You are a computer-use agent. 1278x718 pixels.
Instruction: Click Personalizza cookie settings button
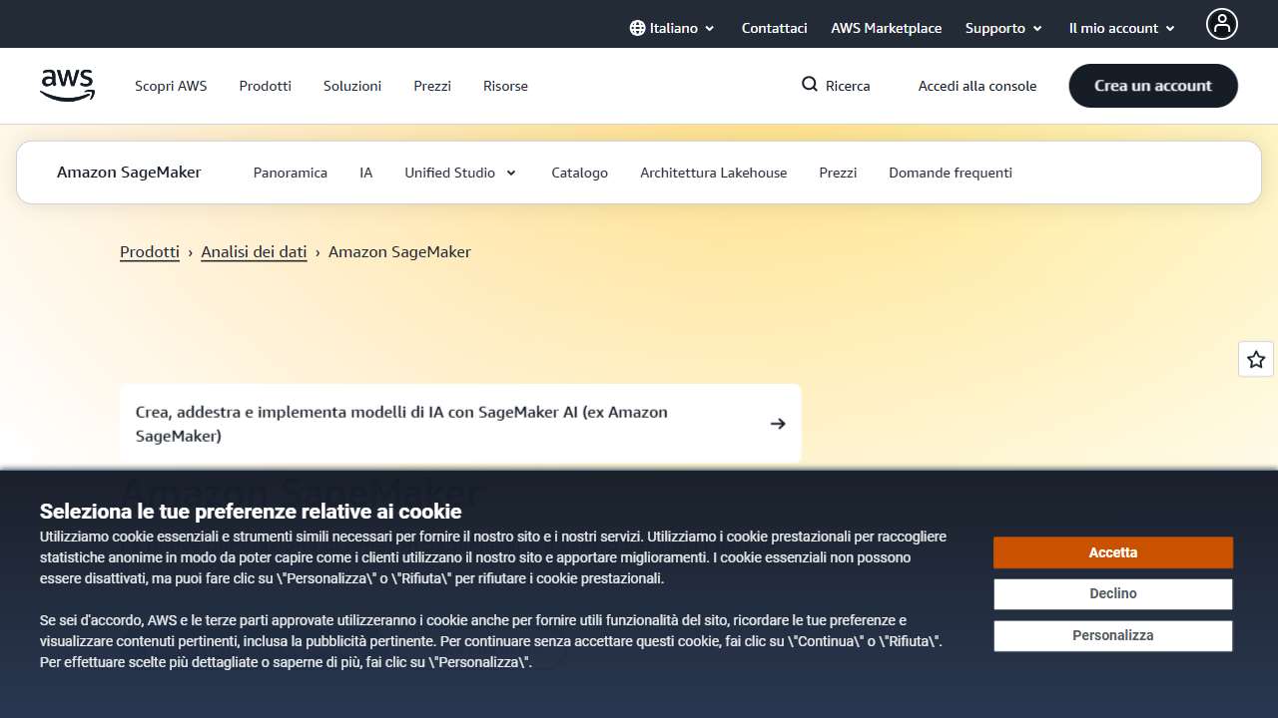coord(1112,635)
